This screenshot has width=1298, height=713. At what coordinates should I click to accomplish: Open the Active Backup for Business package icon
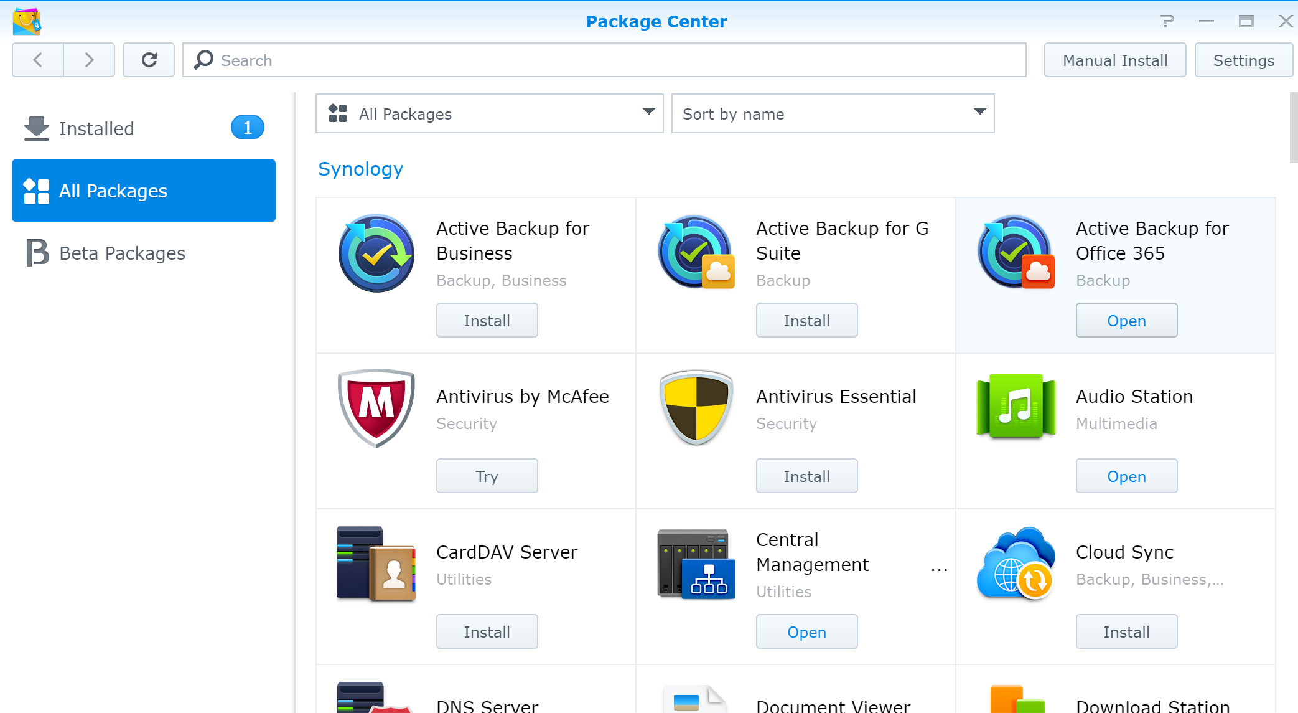(x=376, y=253)
